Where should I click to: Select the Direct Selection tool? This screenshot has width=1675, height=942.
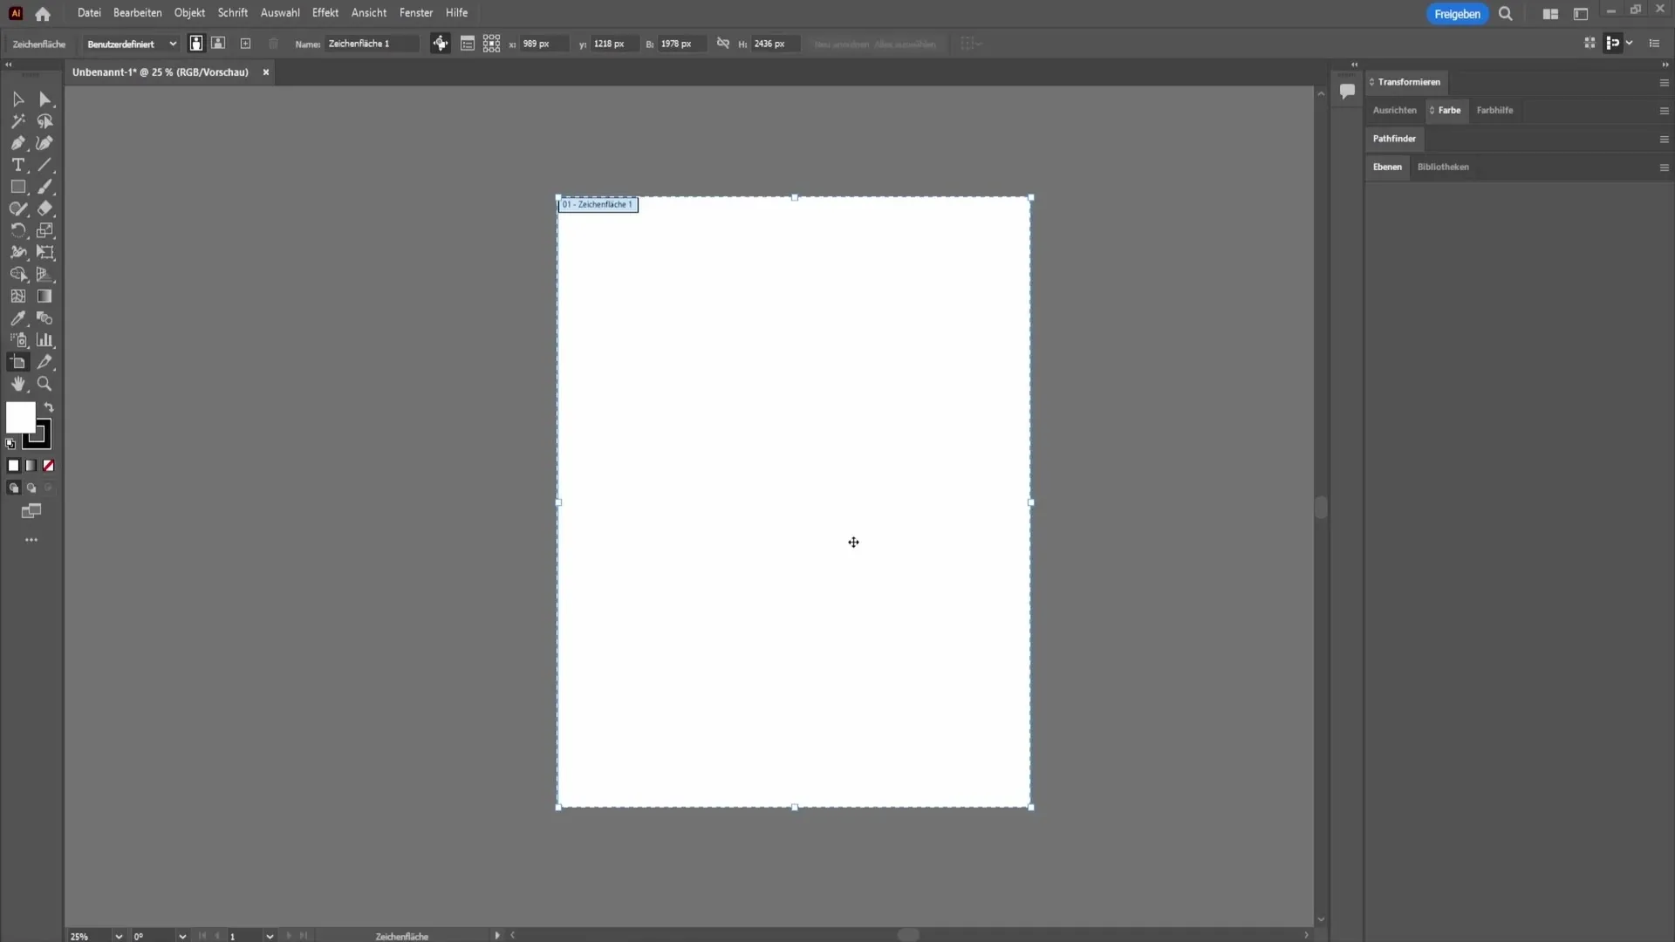(x=45, y=99)
